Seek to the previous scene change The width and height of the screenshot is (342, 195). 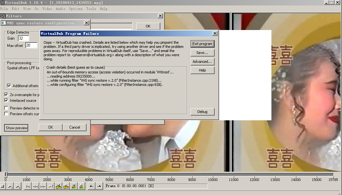click(74, 186)
